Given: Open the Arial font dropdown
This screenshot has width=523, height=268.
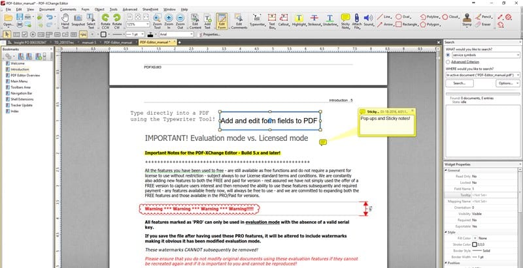Looking at the screenshot, I should coord(192,35).
